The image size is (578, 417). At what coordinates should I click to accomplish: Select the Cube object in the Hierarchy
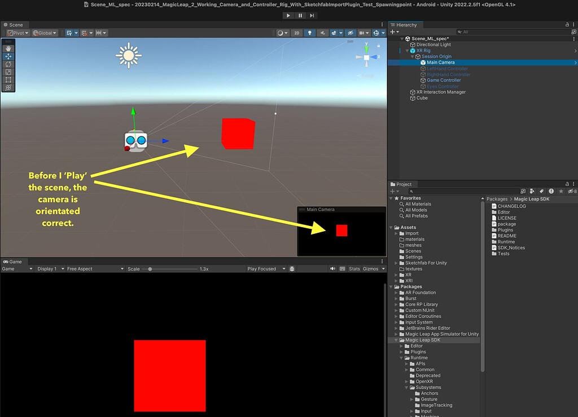click(x=420, y=98)
